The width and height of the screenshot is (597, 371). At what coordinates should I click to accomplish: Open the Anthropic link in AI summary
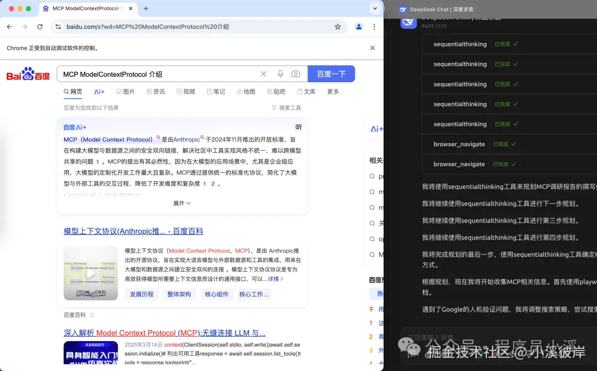(x=187, y=140)
